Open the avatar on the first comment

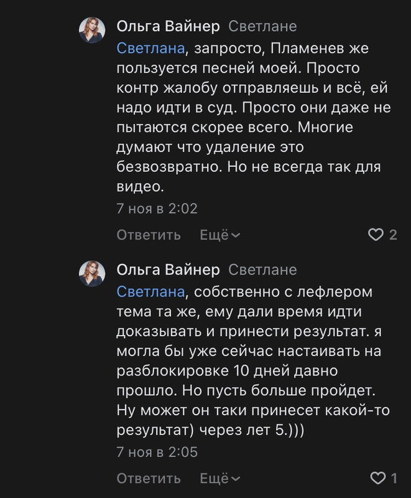[x=91, y=30]
